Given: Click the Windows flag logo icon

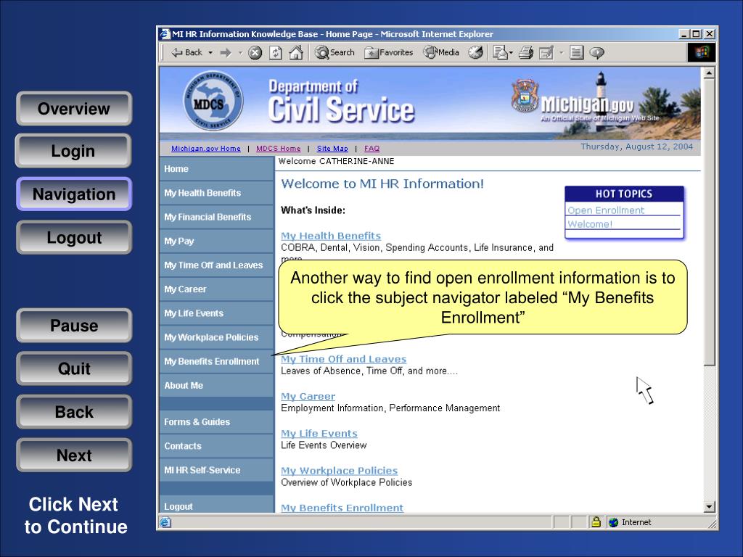Looking at the screenshot, I should point(702,52).
